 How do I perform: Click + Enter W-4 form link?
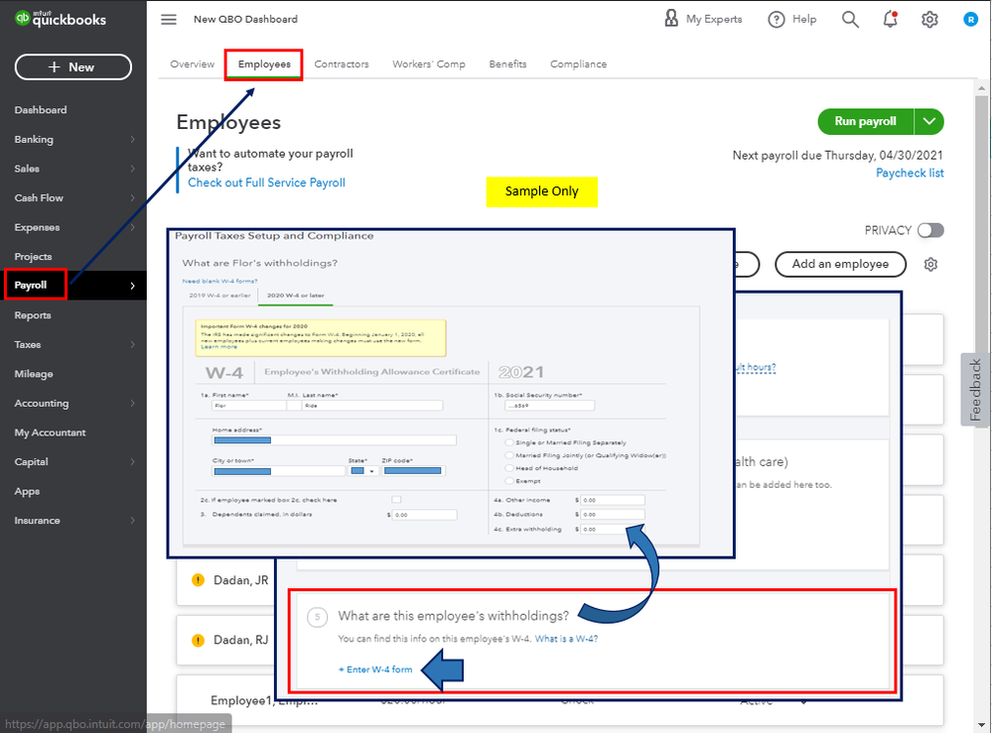(375, 670)
